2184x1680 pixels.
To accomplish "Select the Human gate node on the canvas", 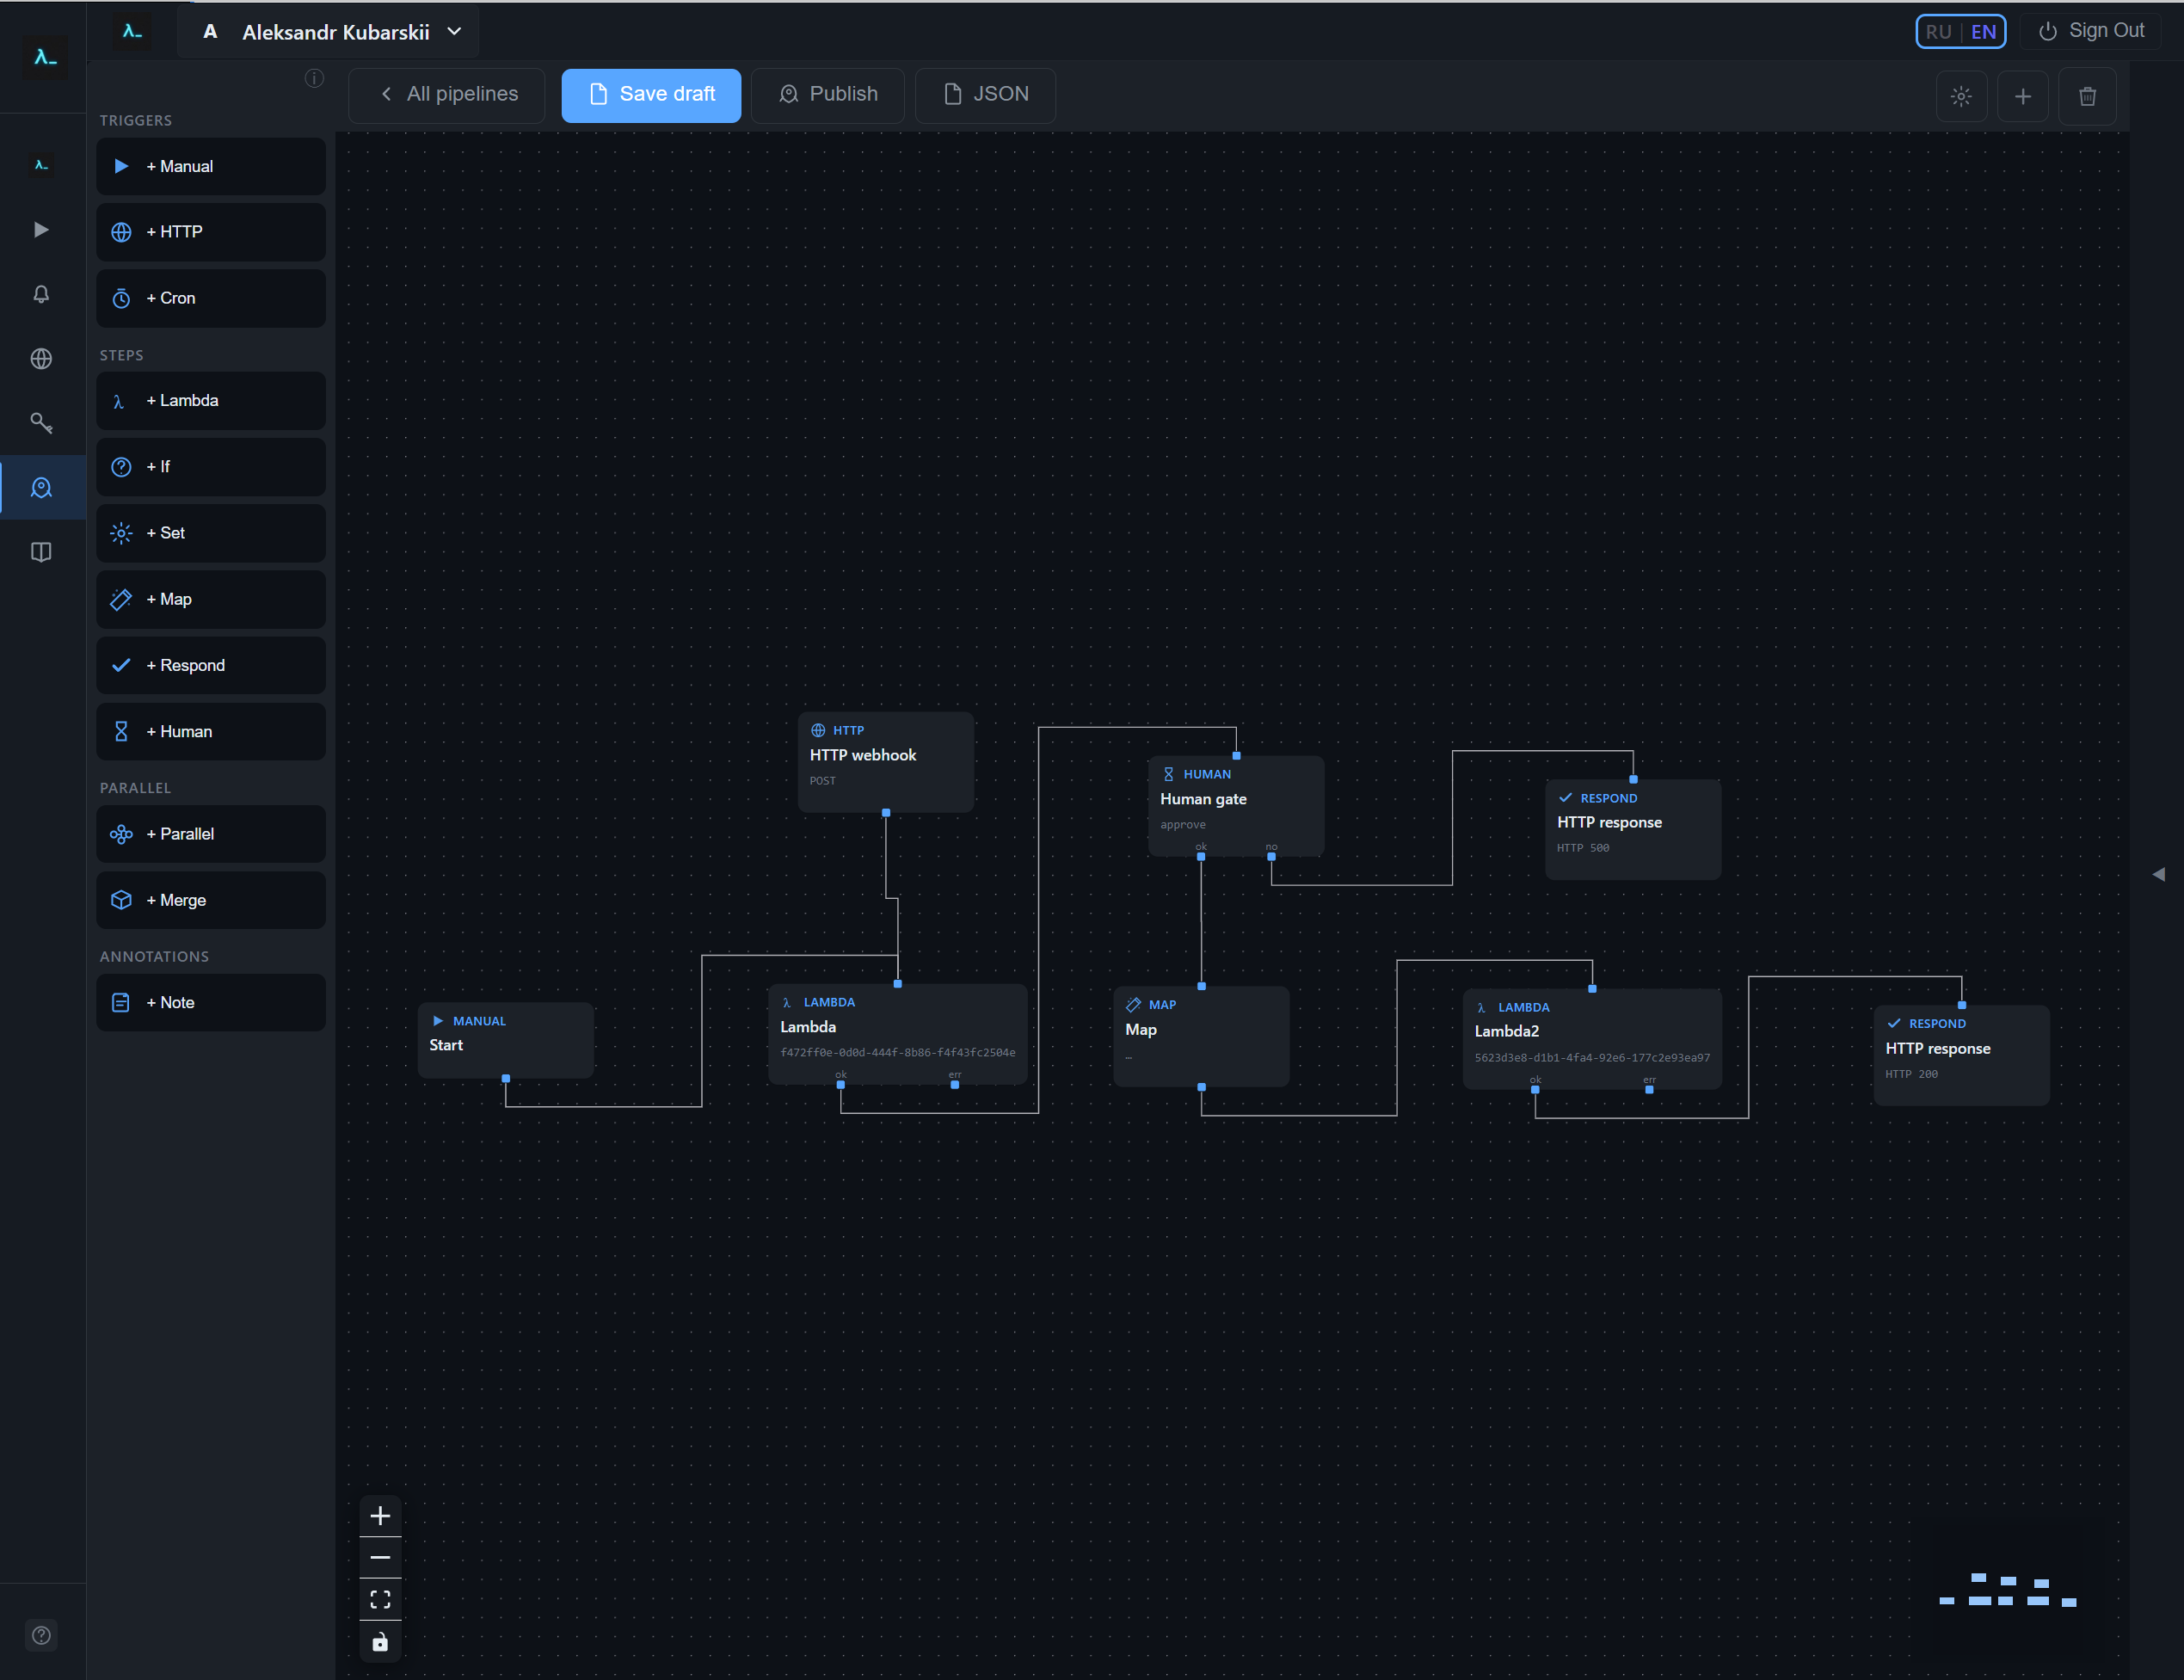I will tap(1236, 805).
